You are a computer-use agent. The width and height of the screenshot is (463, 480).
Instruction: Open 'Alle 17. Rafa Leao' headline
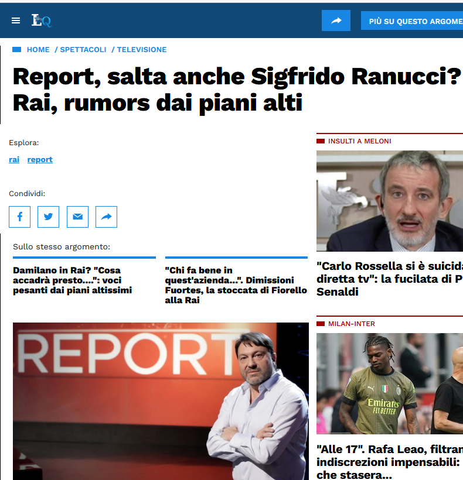[x=390, y=462]
